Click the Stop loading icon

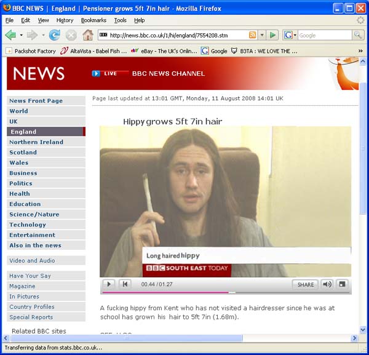[71, 36]
